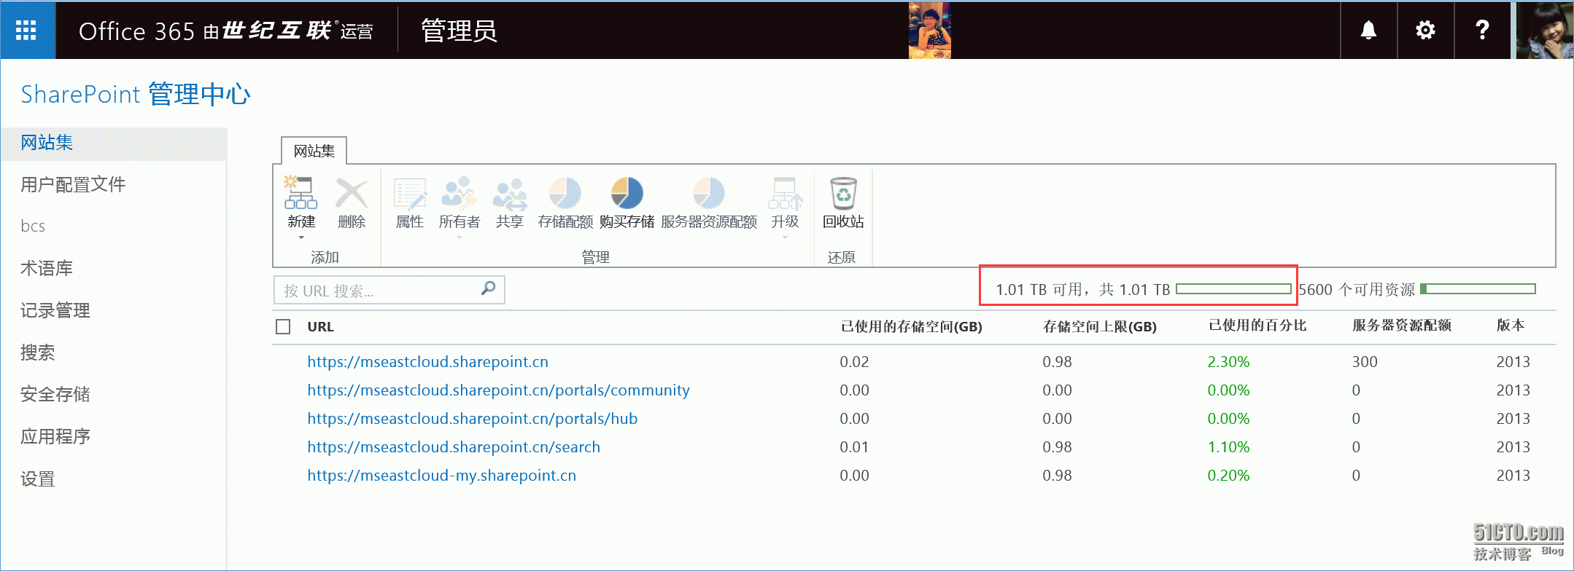The height and width of the screenshot is (571, 1574).
Task: Open the mseastcloud search site link
Action: tap(454, 446)
